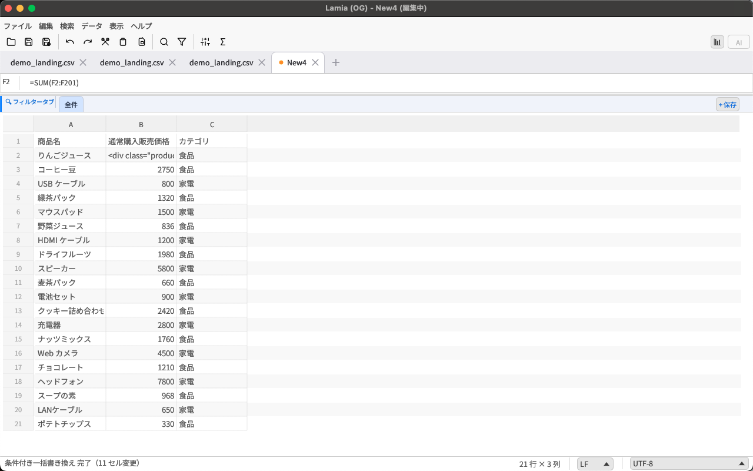
Task: Toggle the chart panel icon at top right
Action: pos(717,42)
